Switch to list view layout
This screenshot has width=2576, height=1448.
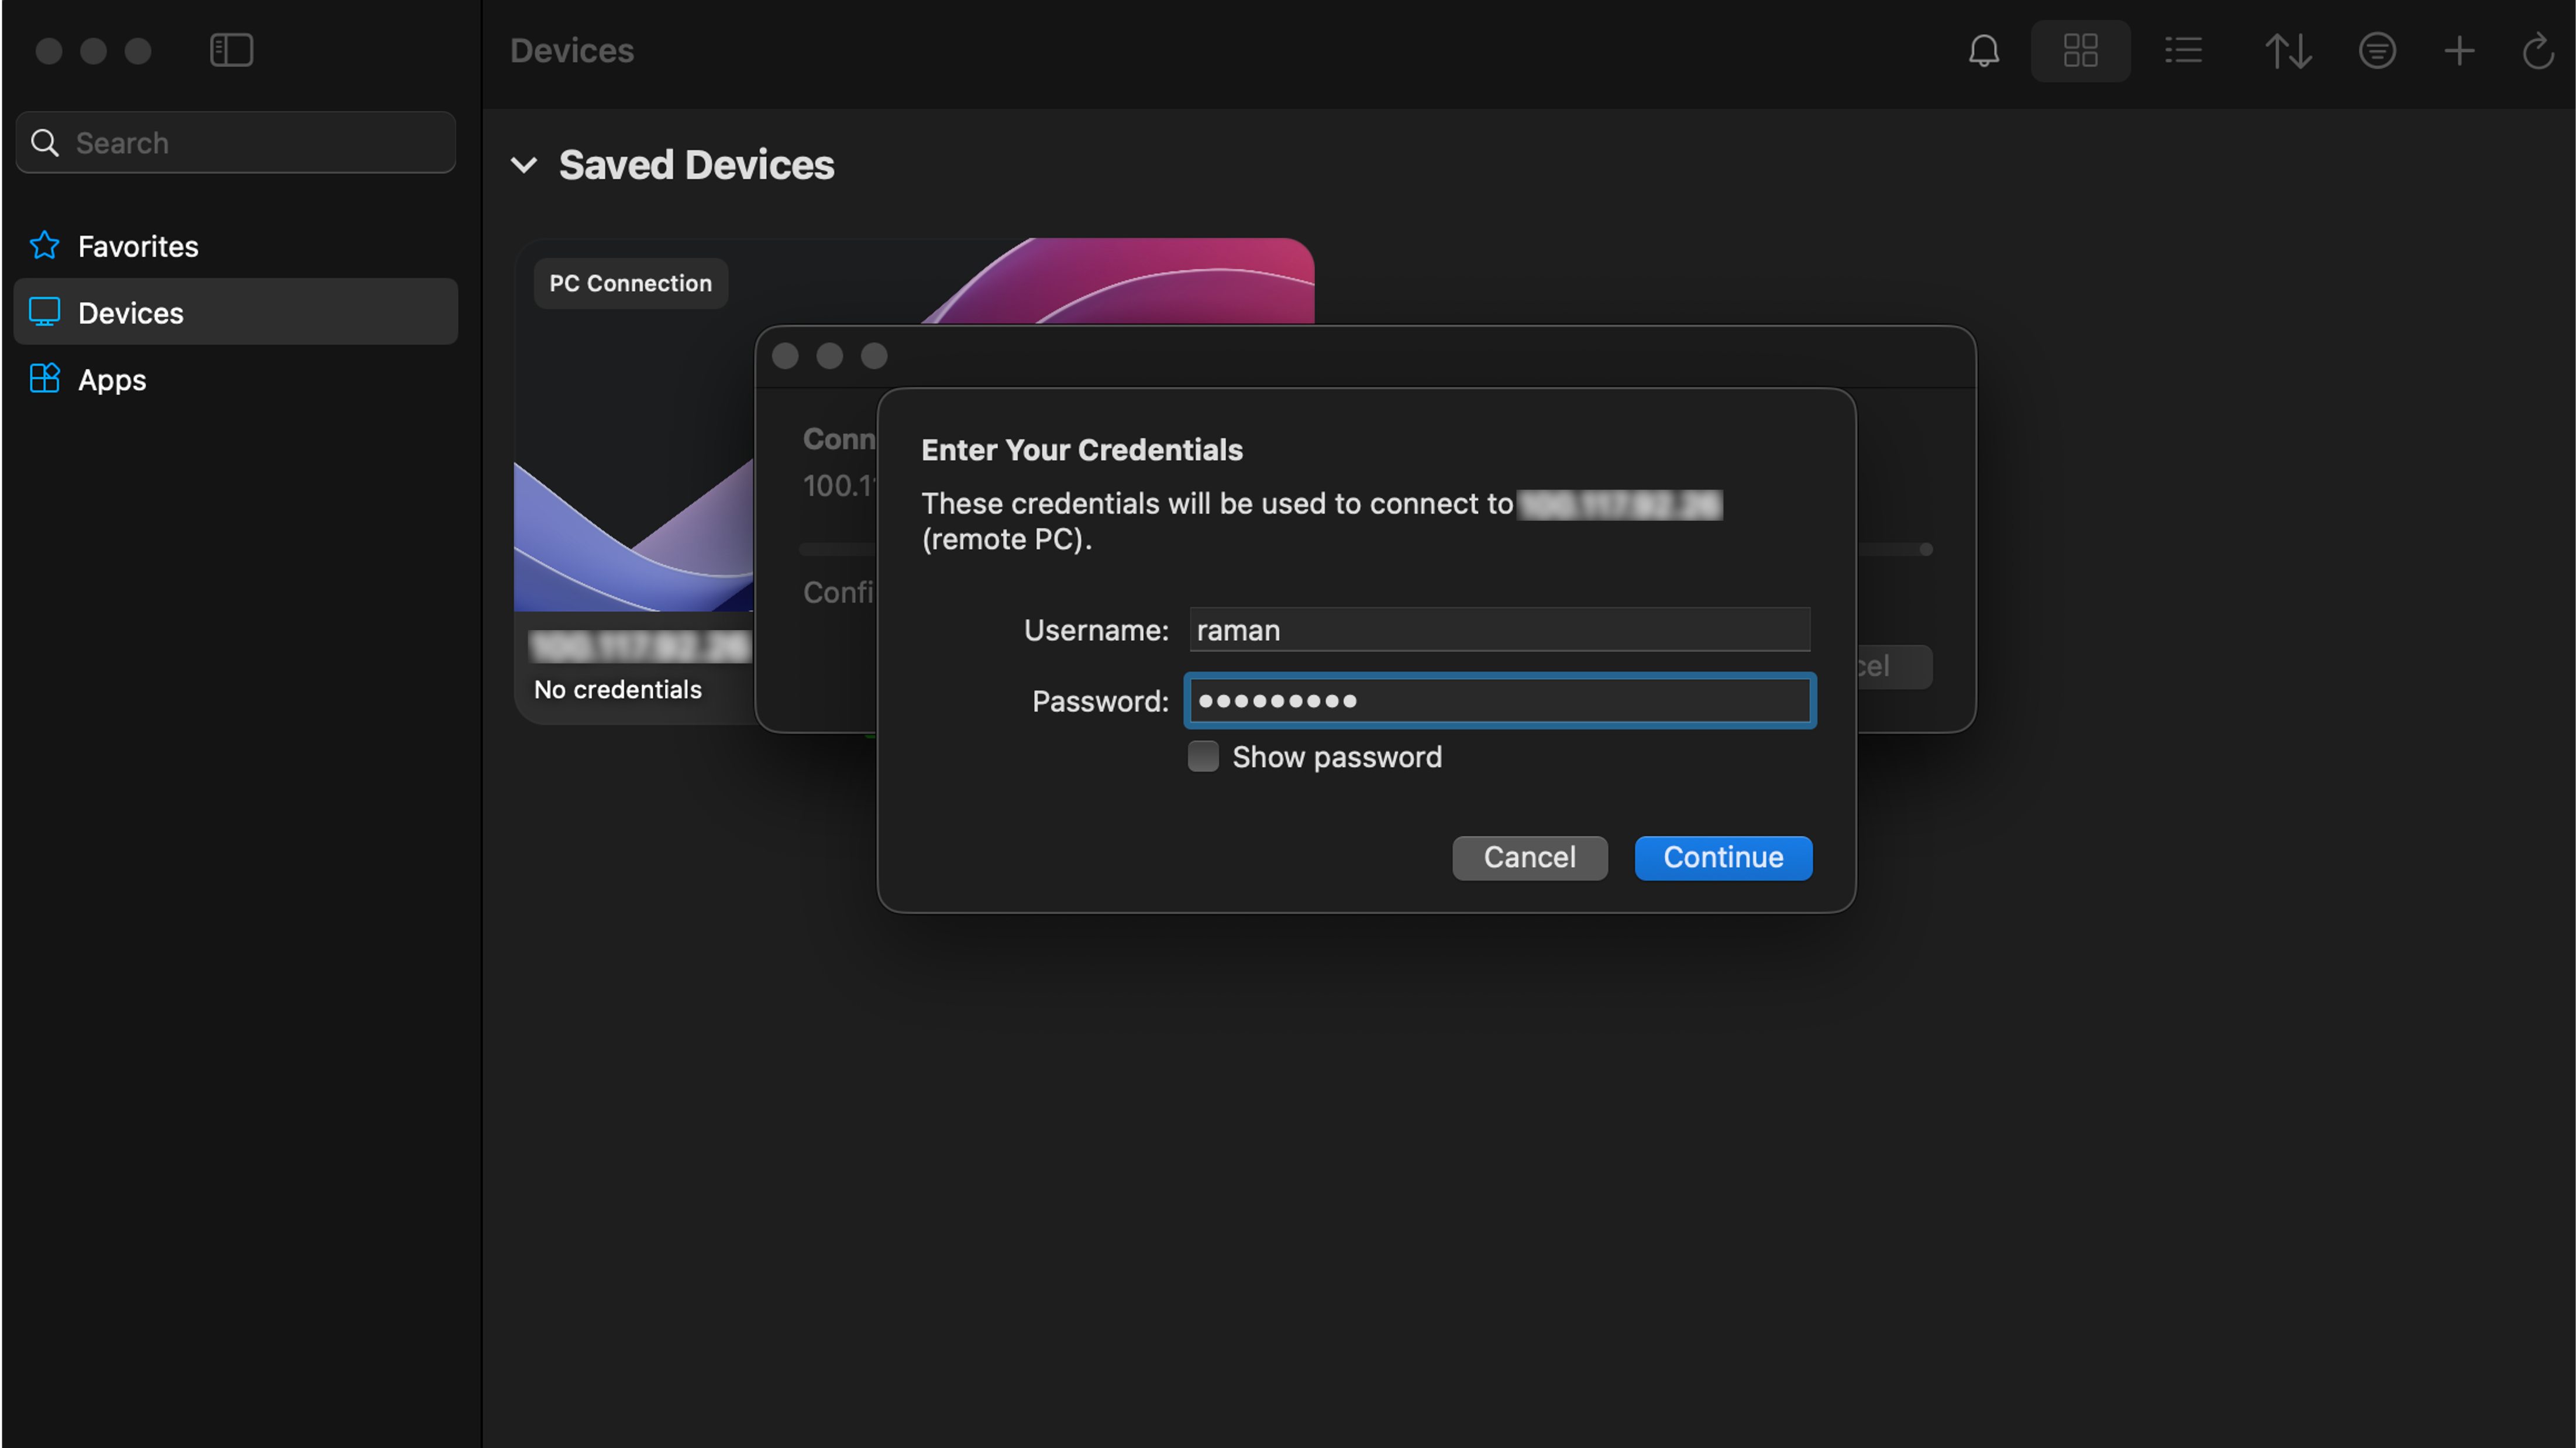tap(2183, 51)
